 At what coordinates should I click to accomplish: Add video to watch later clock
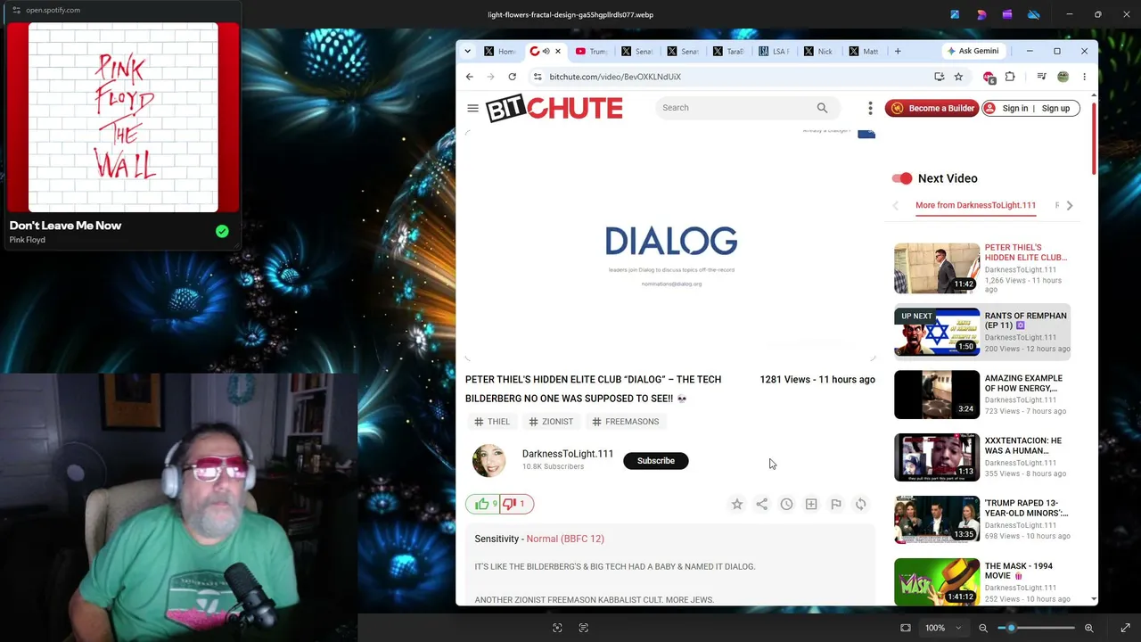786,504
